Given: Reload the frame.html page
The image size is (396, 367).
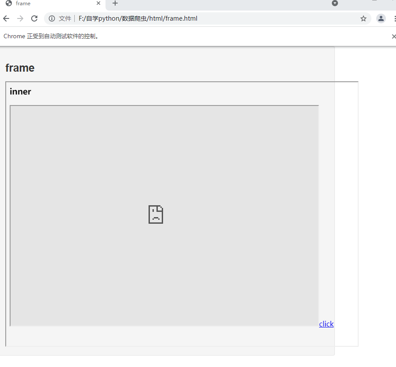Looking at the screenshot, I should [34, 18].
